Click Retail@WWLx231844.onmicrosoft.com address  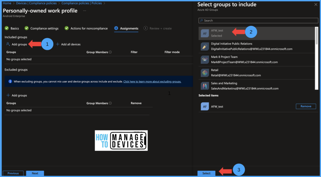236,75
